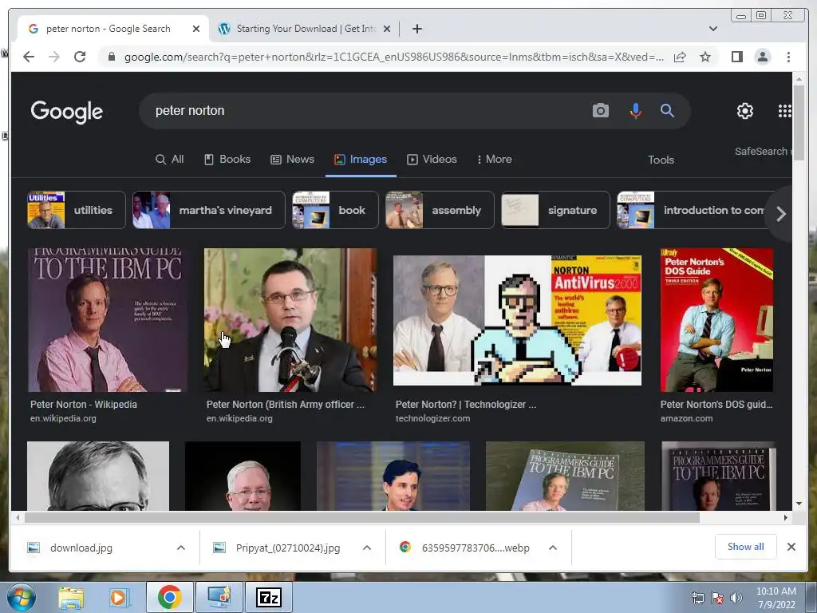Click the forward navigation arrow
Screen dimensions: 817x613
point(54,57)
